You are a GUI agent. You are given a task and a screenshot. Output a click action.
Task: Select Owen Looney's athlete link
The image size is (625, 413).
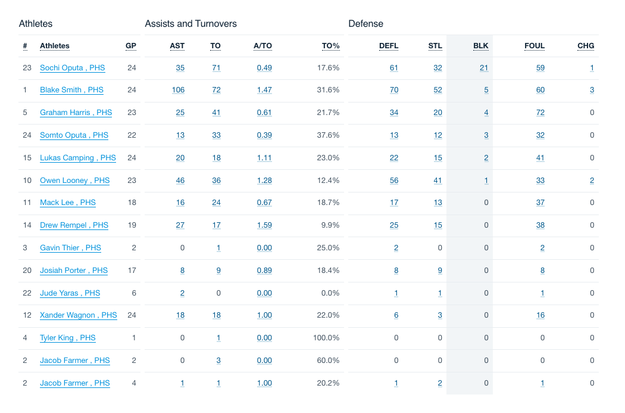pos(74,181)
